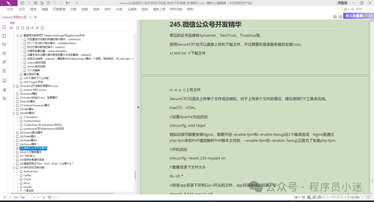Click the bookmark panel vertical scrollbar
The height and width of the screenshot is (202, 374).
(x=135, y=174)
